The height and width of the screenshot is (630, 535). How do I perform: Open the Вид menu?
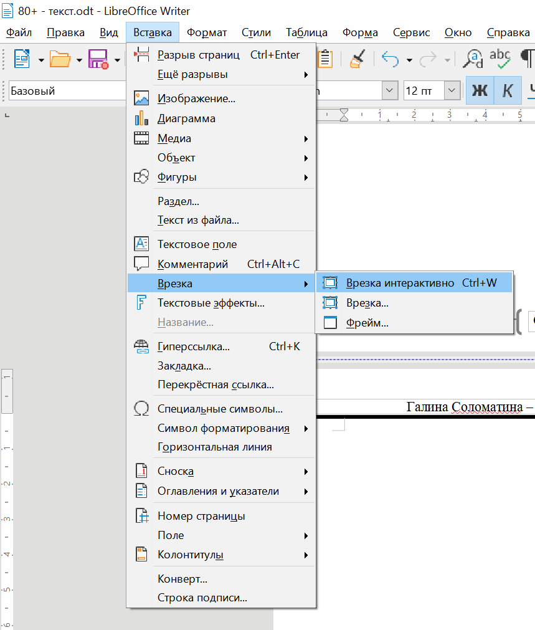109,32
